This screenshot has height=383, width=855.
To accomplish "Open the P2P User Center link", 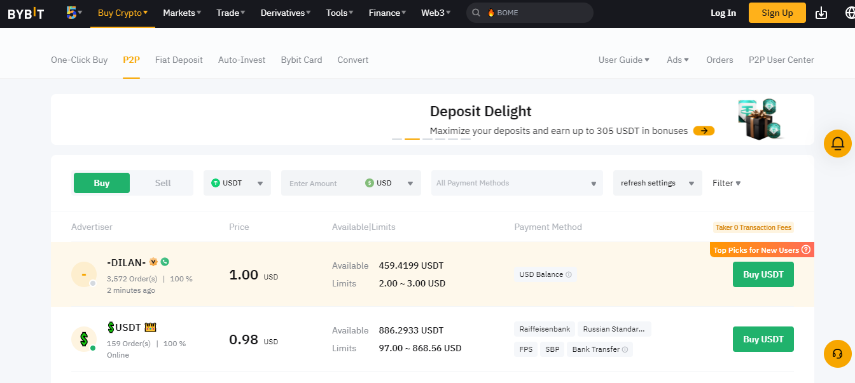I will pyautogui.click(x=781, y=60).
